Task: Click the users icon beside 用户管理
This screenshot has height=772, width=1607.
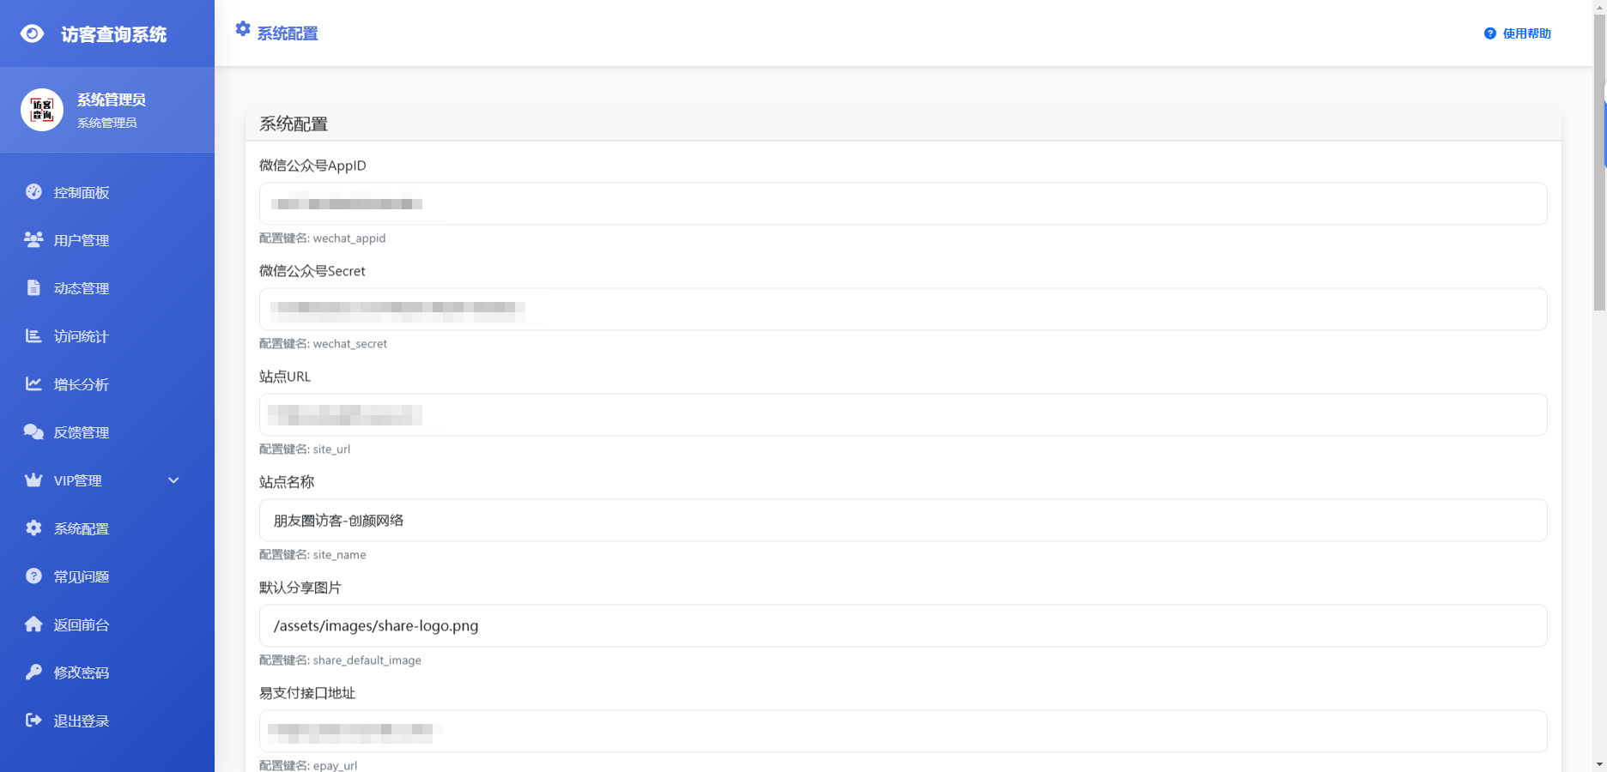Action: pyautogui.click(x=33, y=240)
